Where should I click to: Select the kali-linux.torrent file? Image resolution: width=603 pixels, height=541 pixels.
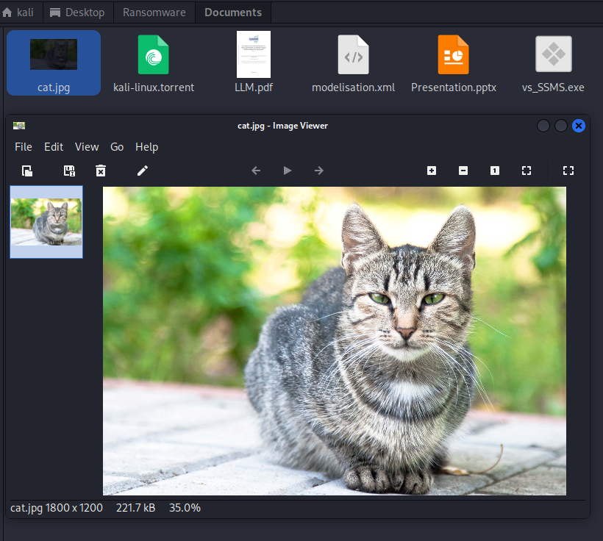point(154,64)
